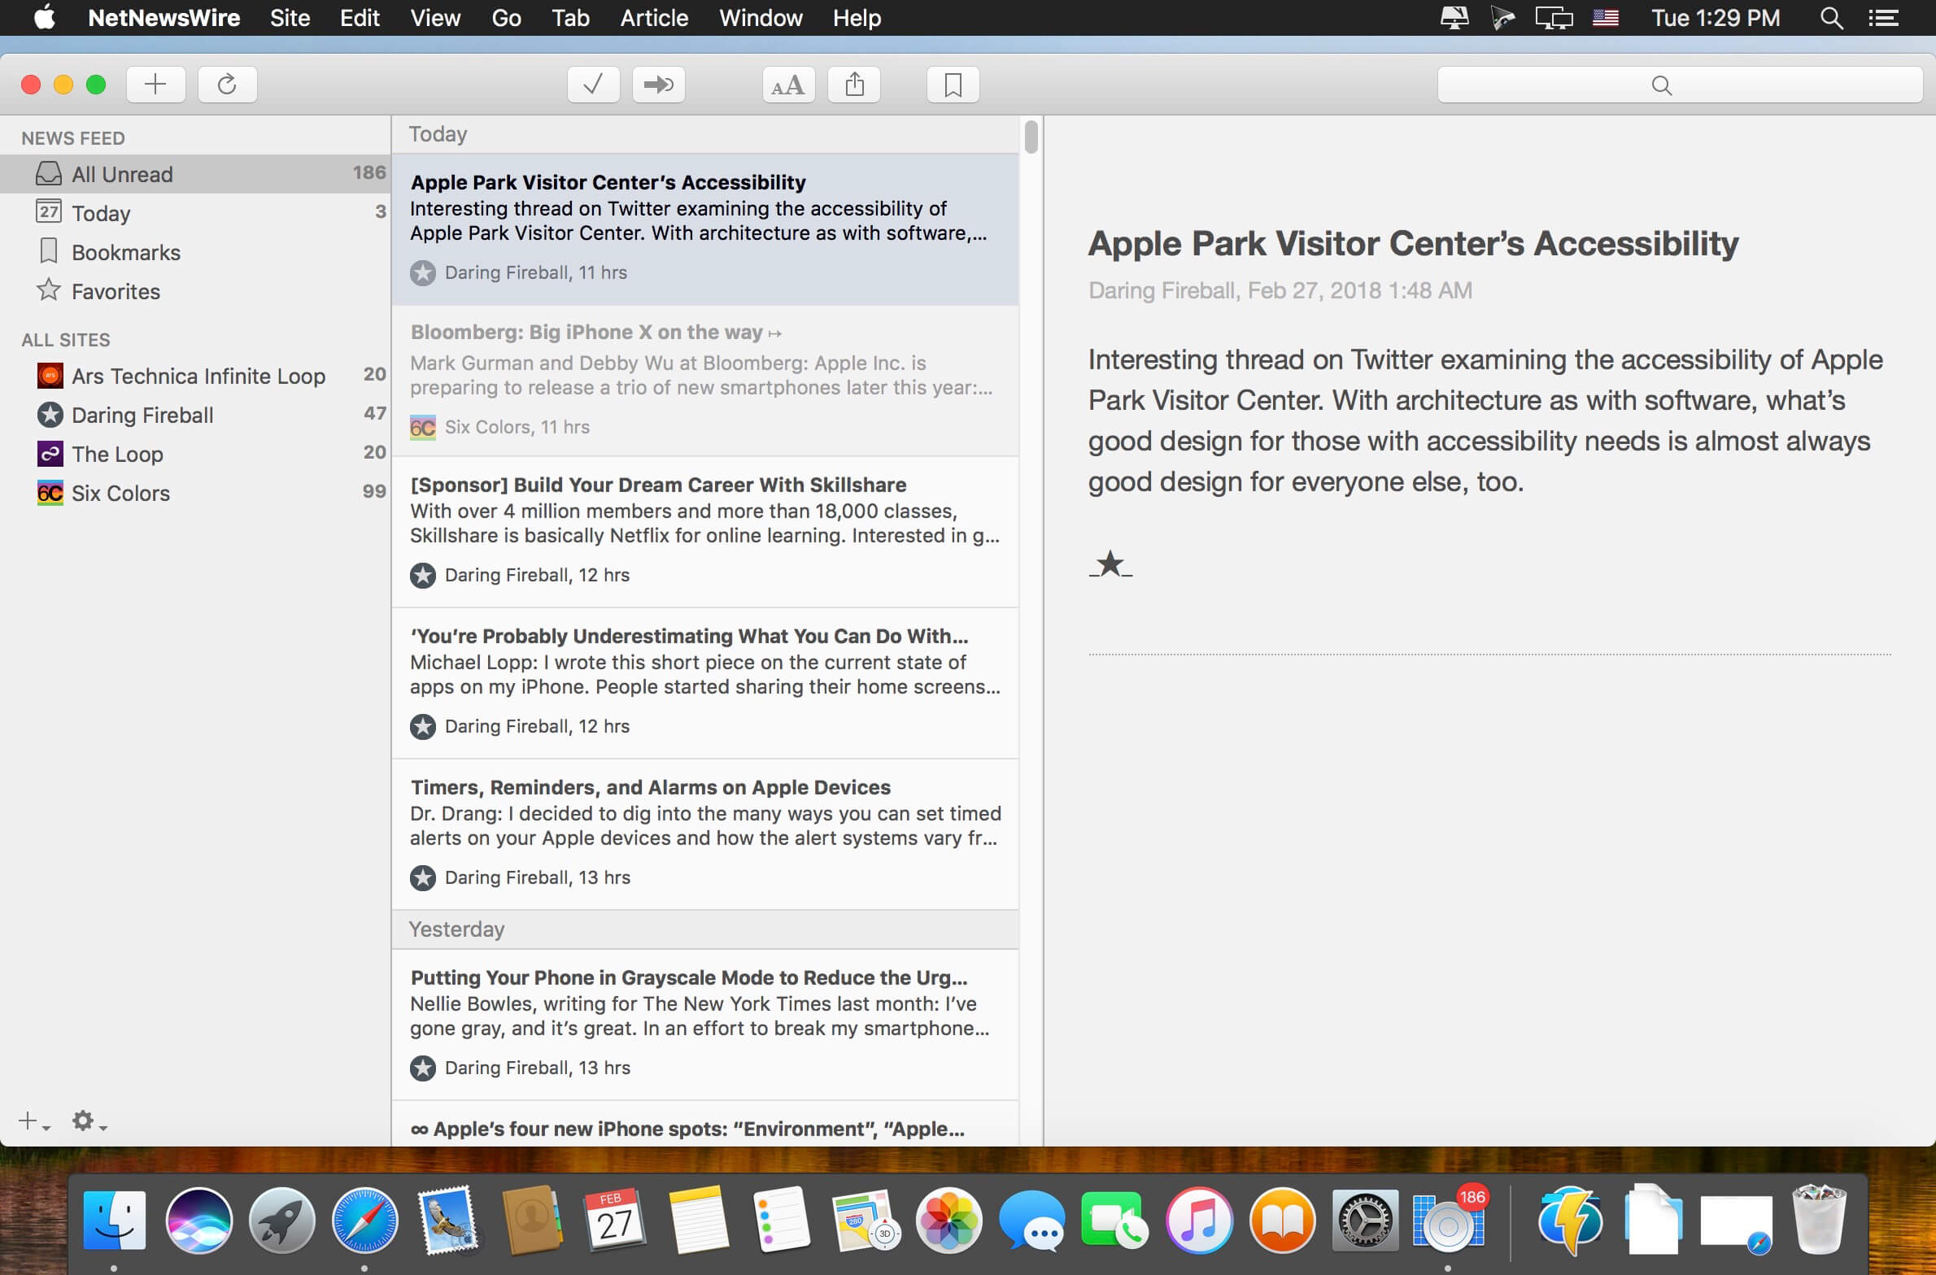Open the View menu
The height and width of the screenshot is (1275, 1936).
click(435, 18)
